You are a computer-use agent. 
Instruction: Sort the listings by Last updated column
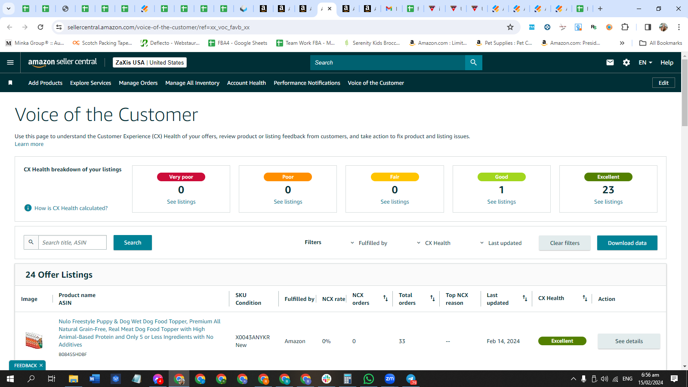click(525, 298)
